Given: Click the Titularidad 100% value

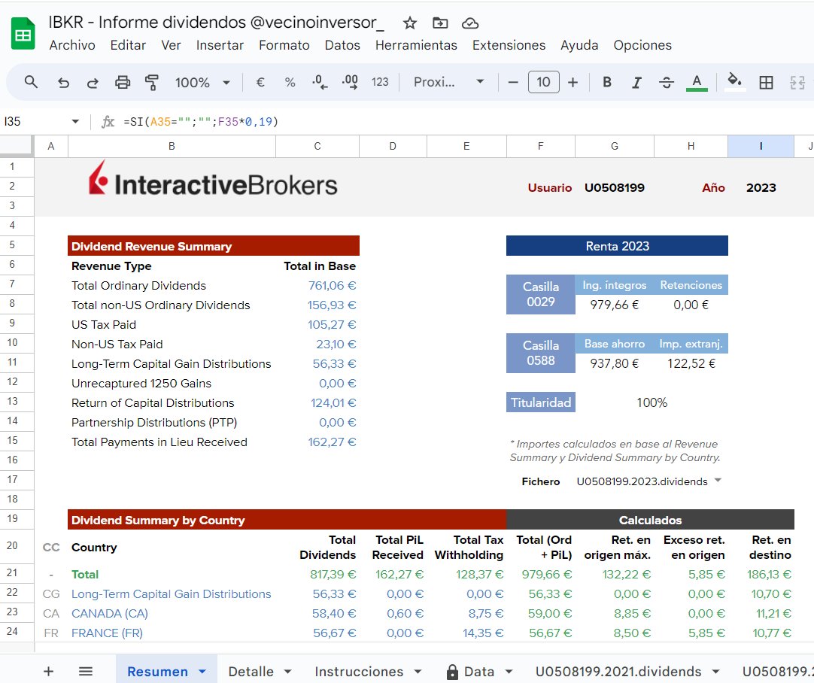Looking at the screenshot, I should pyautogui.click(x=652, y=402).
